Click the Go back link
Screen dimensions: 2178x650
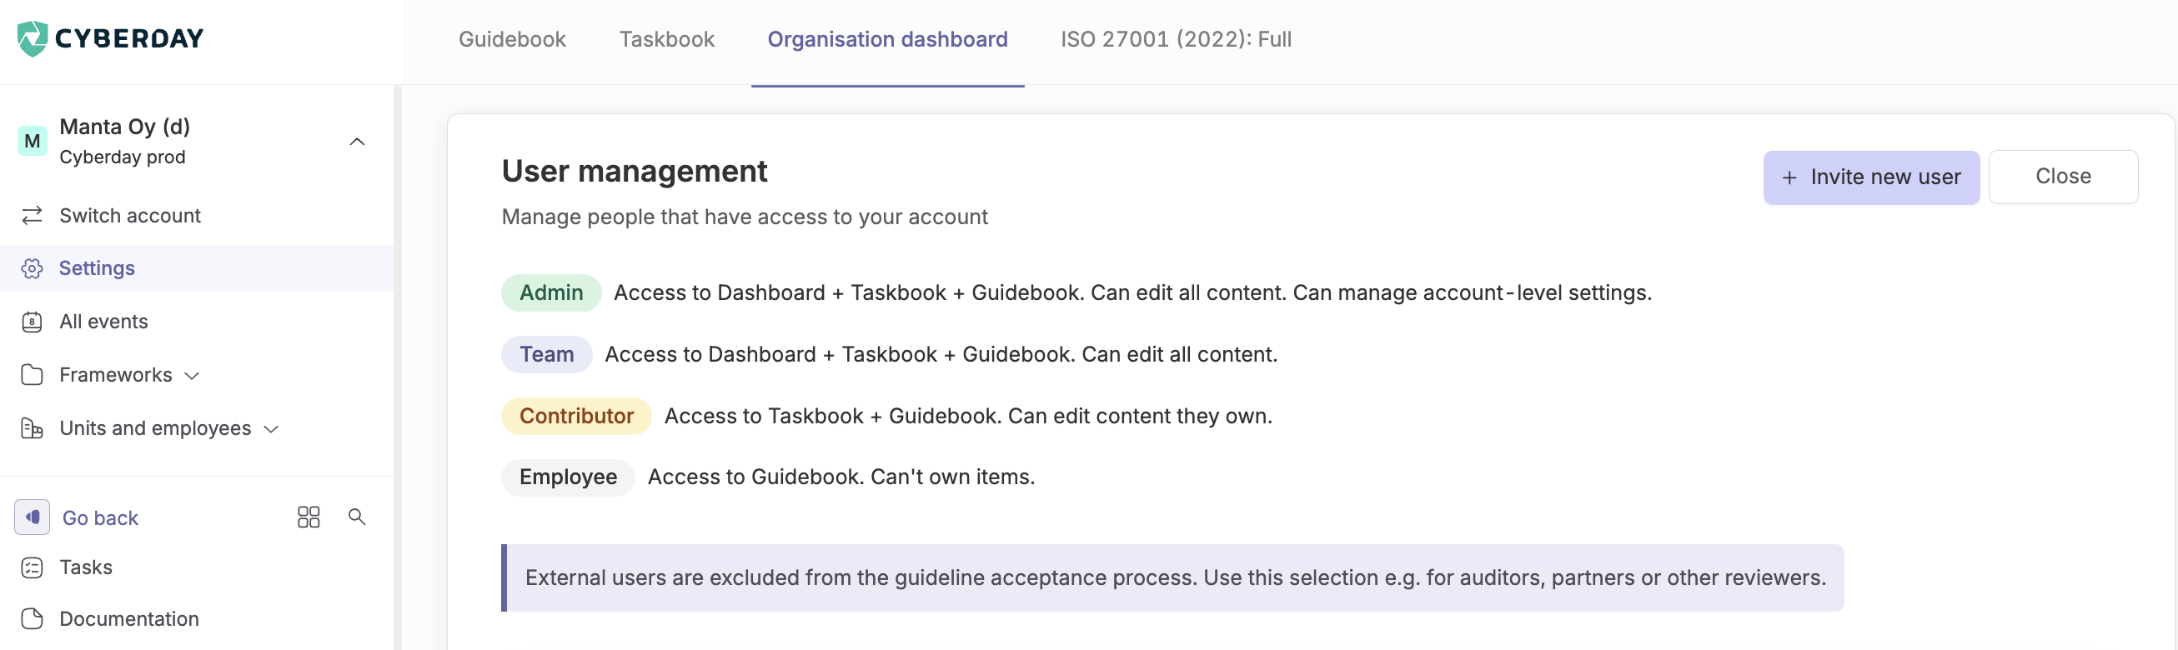click(100, 517)
